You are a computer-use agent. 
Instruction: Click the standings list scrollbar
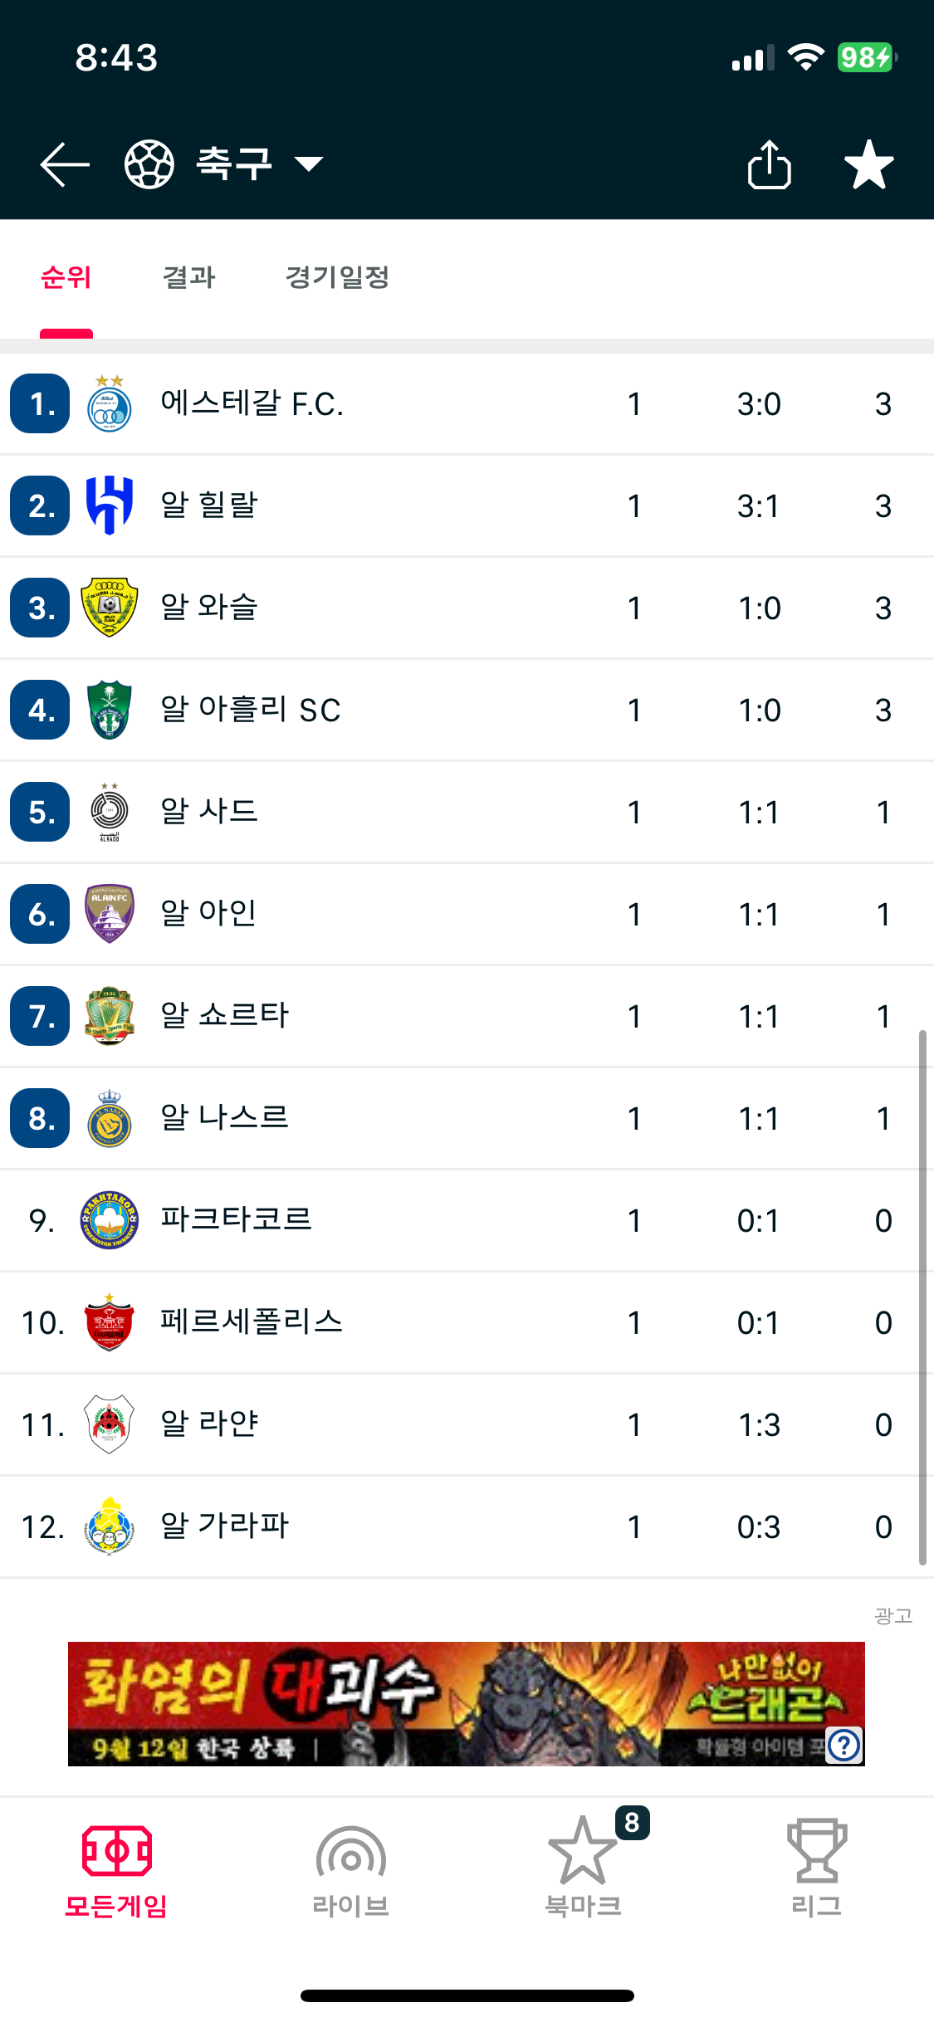point(922,1295)
